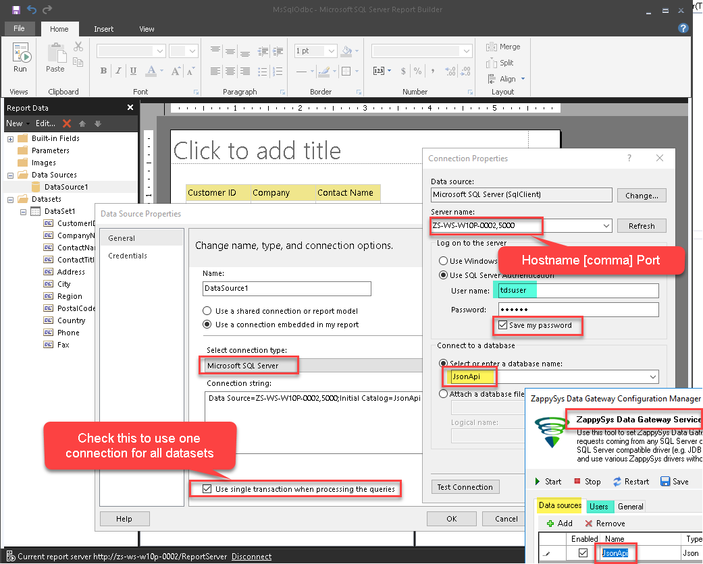This screenshot has width=703, height=564.
Task: Delete item using red X in Report Data
Action: 67,123
